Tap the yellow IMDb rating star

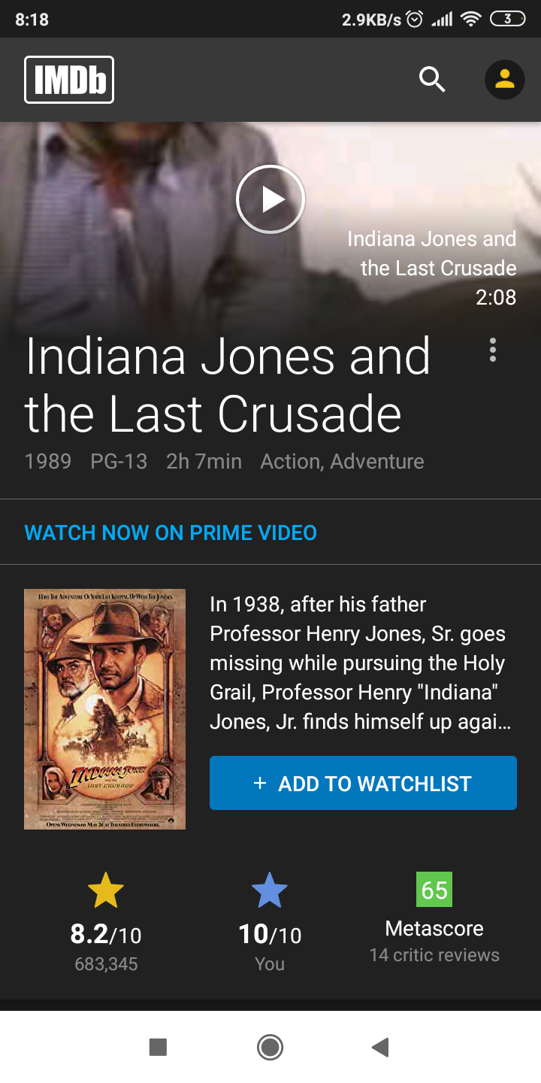(x=105, y=890)
